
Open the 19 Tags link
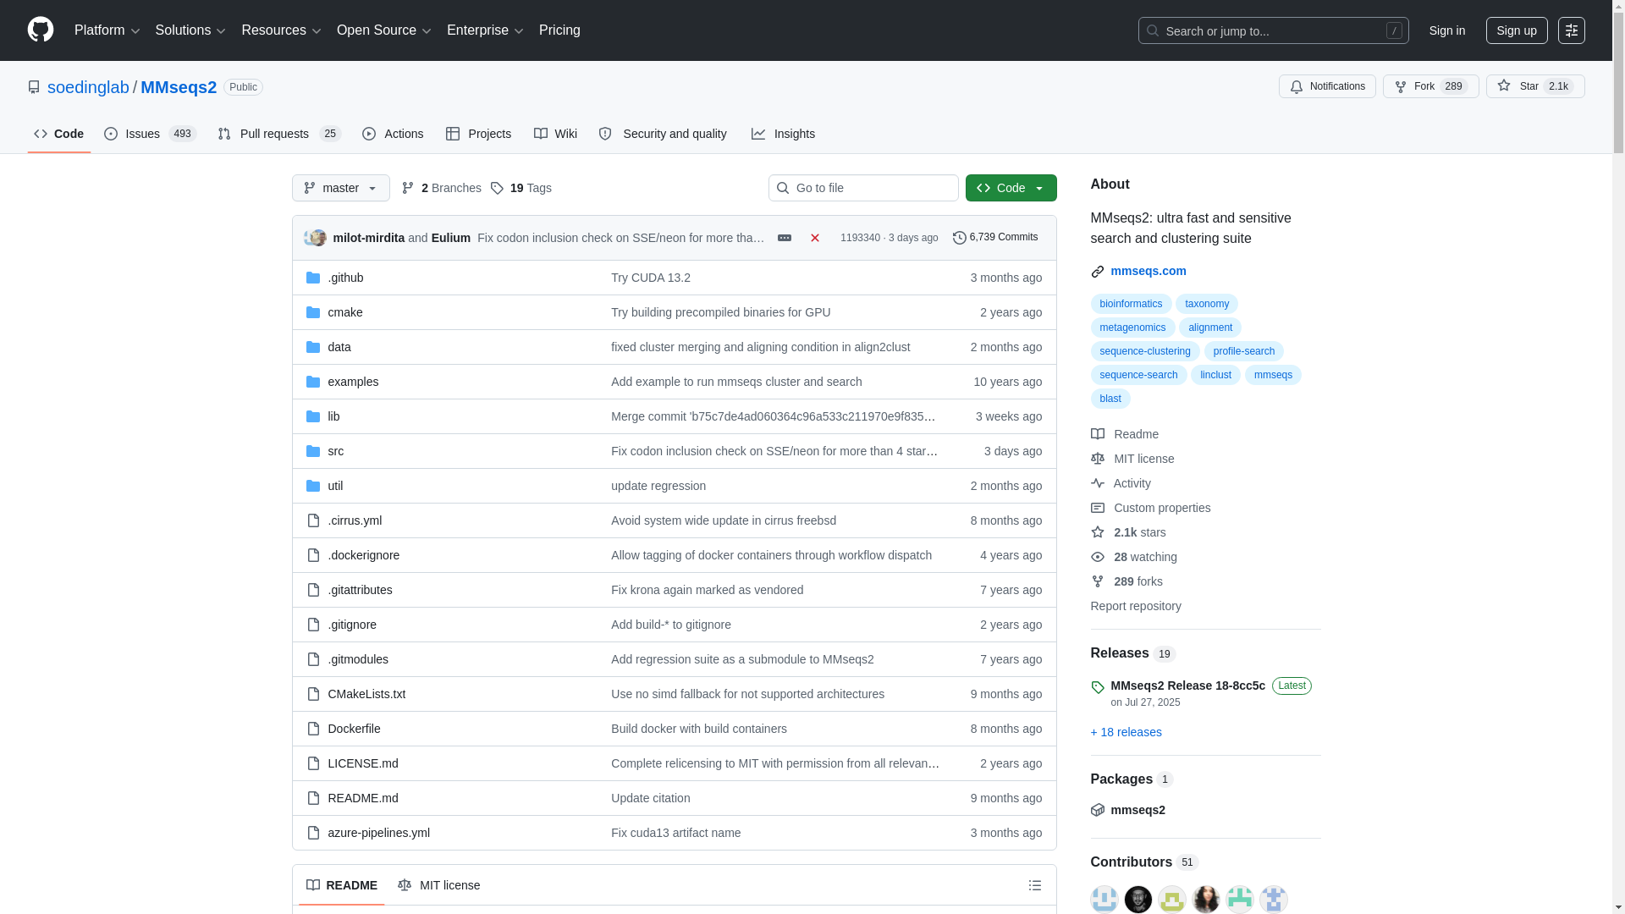point(521,188)
